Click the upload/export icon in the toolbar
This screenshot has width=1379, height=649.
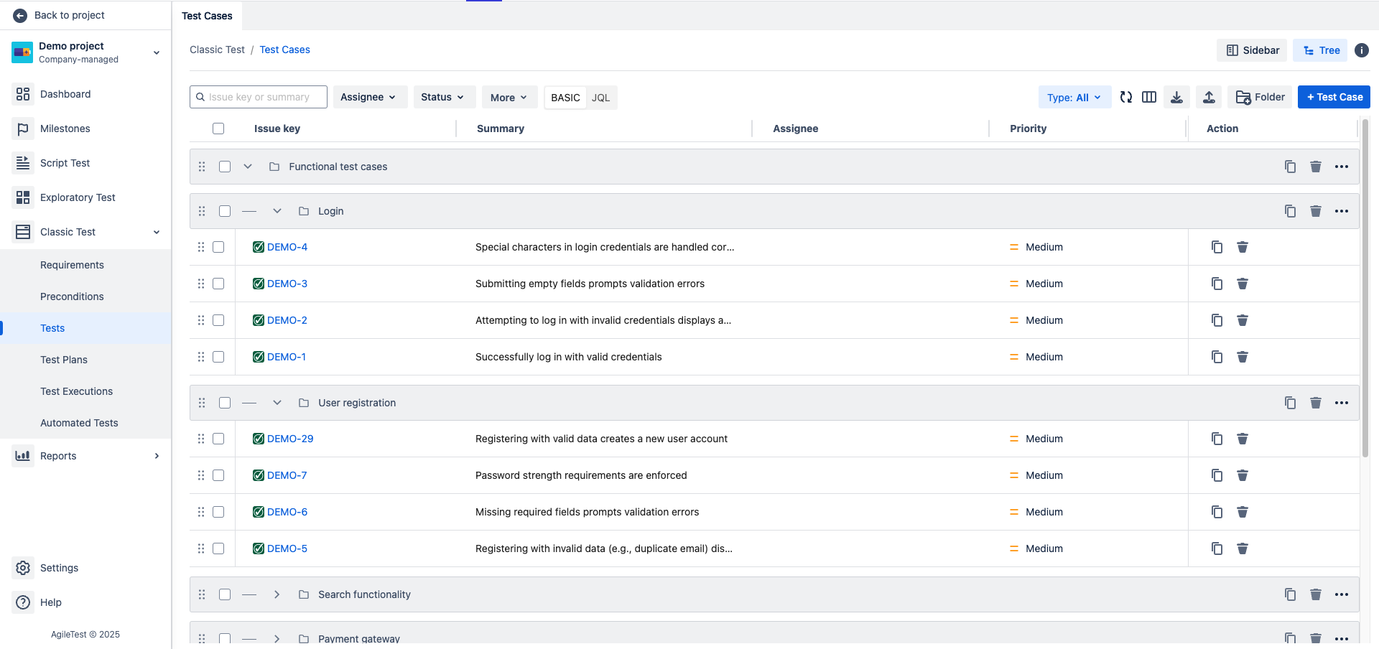(1209, 97)
